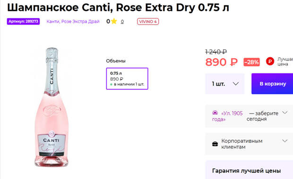Select the 0.75 л volume option
The height and width of the screenshot is (179, 293).
point(127,79)
